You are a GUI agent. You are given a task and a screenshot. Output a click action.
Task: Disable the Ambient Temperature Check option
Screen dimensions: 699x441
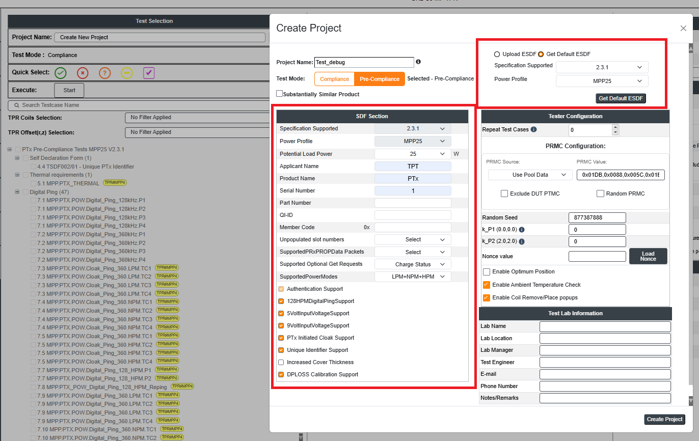[487, 285]
